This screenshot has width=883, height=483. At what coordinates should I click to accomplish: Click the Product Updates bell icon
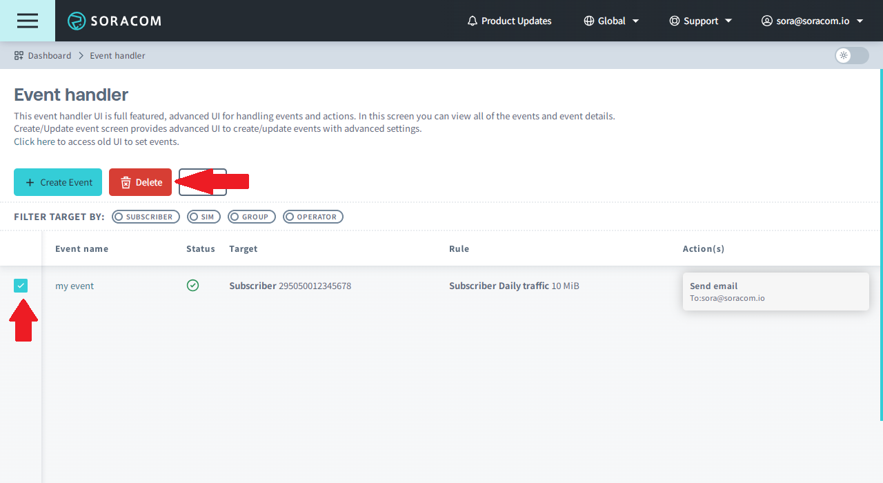473,21
